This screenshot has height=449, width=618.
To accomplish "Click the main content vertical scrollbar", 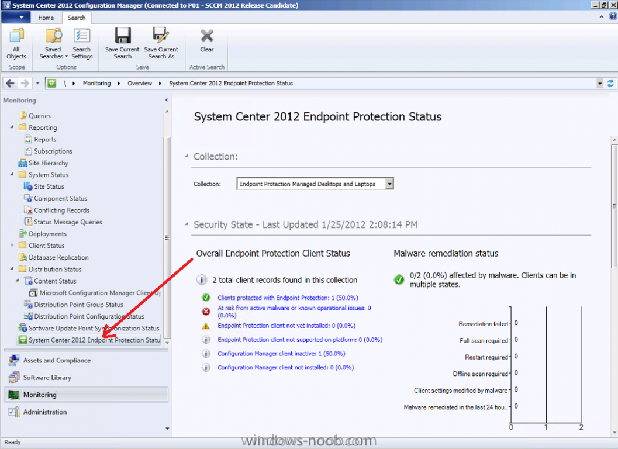I will click(x=614, y=206).
